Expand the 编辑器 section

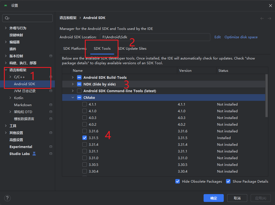tap(6, 42)
